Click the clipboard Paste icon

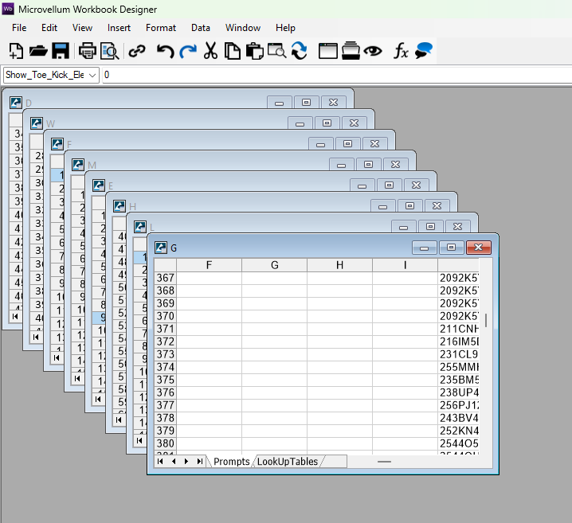(254, 51)
